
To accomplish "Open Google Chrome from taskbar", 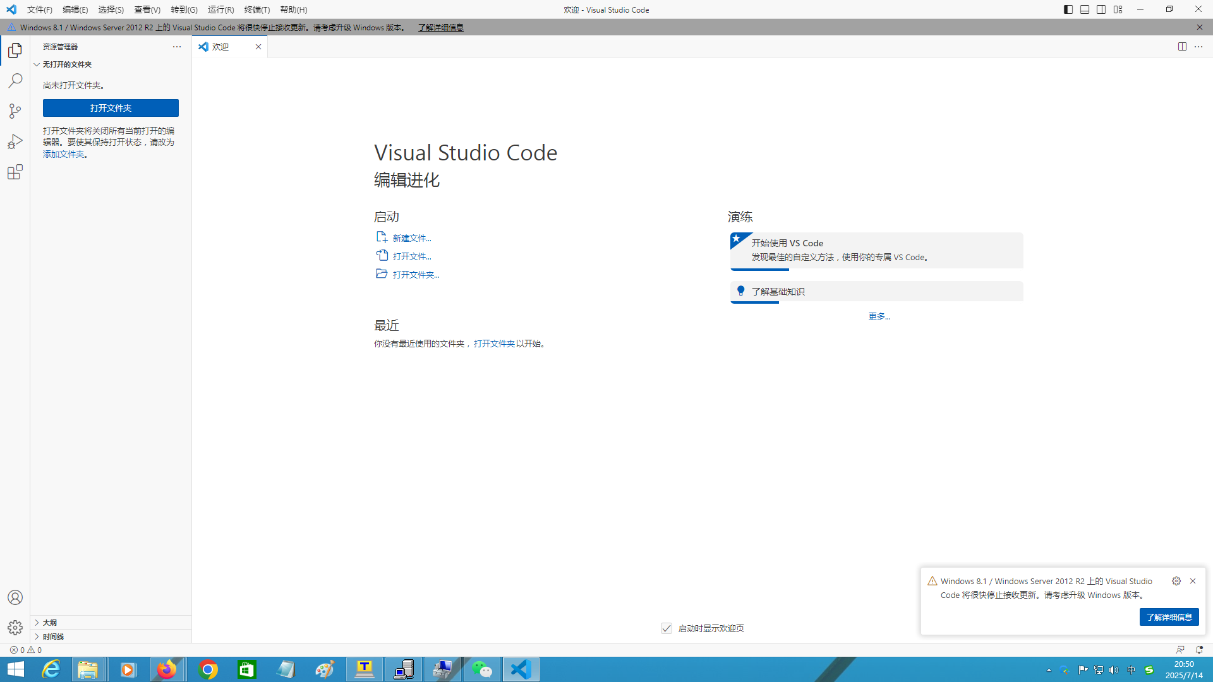I will pos(207,669).
